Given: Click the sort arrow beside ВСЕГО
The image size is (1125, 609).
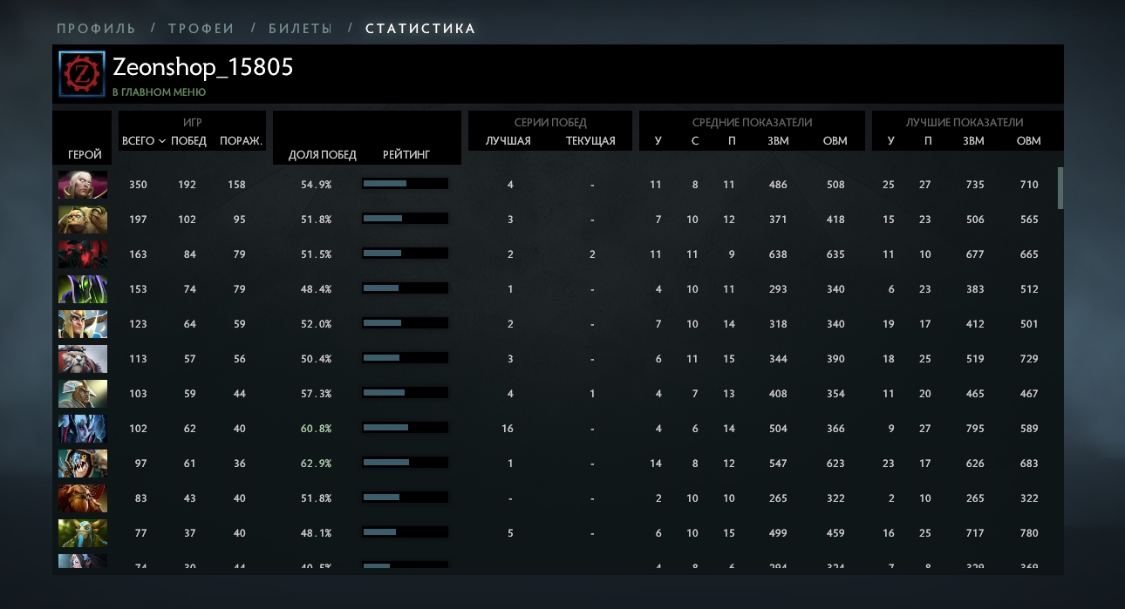Looking at the screenshot, I should click(x=162, y=141).
